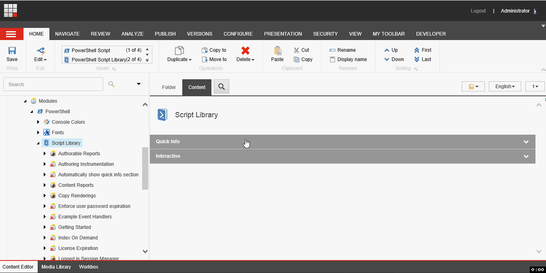
Task: Open the red hamburger menu button
Action: pyautogui.click(x=11, y=34)
